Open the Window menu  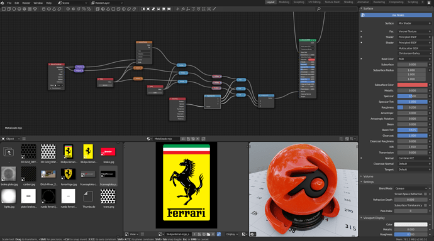(x=38, y=3)
